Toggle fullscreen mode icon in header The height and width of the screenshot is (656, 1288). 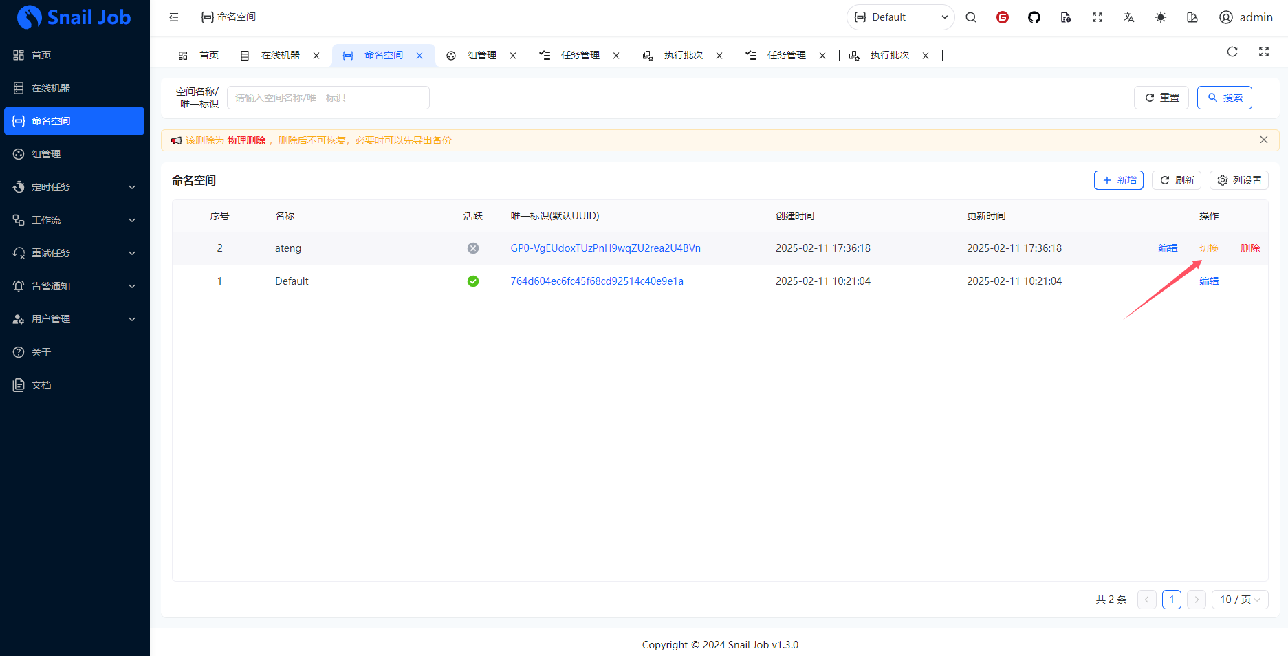pos(1097,17)
